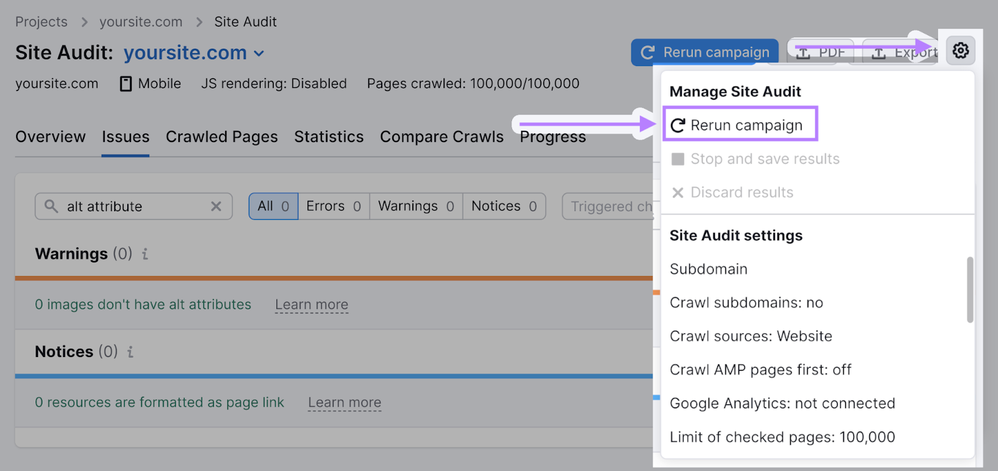Open Limit of checked pages setting
998x471 pixels.
[782, 437]
